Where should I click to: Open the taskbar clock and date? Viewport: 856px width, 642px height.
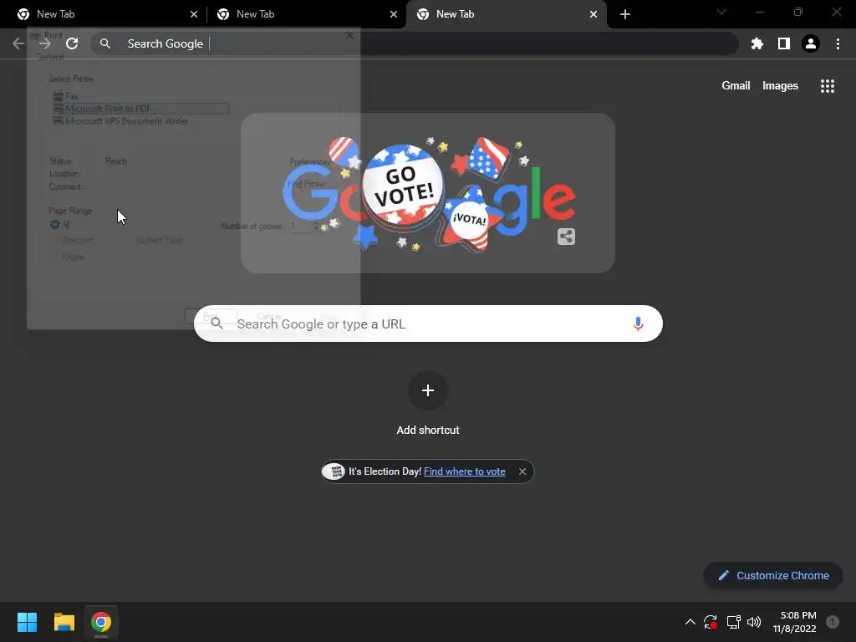(795, 622)
